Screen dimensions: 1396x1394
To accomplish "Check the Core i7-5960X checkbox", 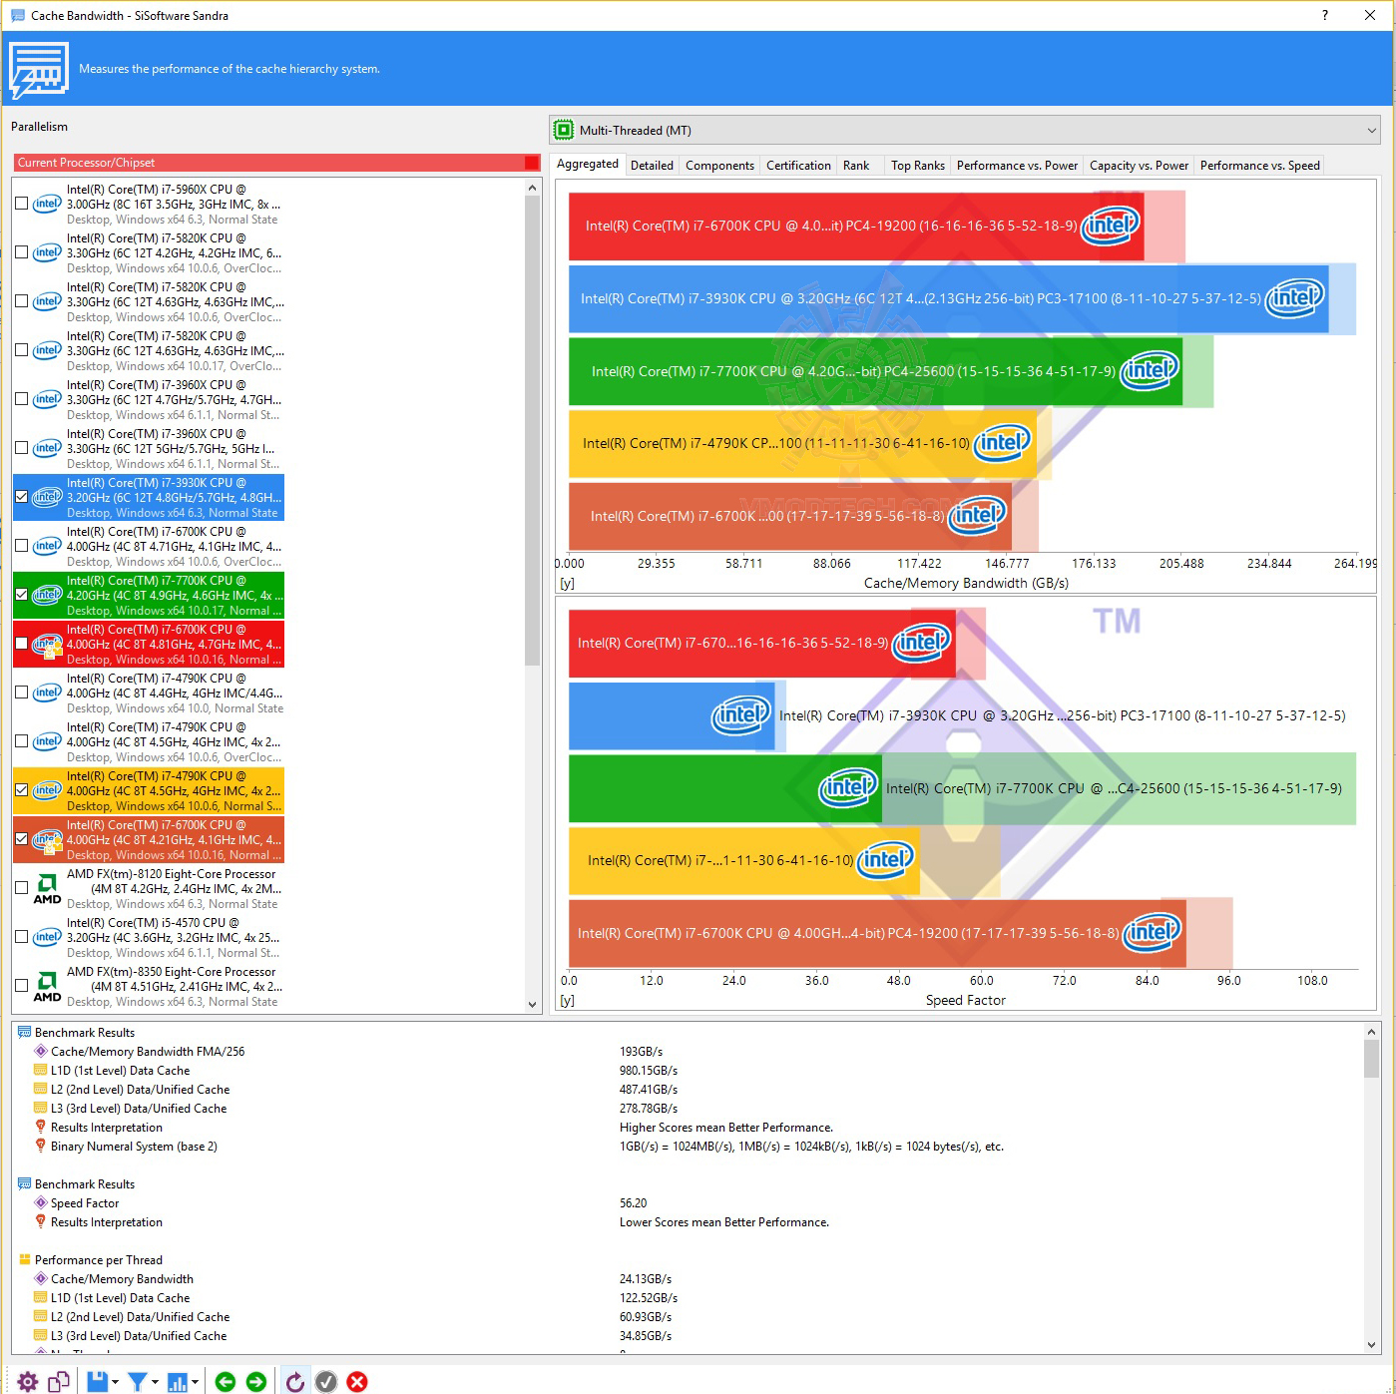I will [x=21, y=204].
